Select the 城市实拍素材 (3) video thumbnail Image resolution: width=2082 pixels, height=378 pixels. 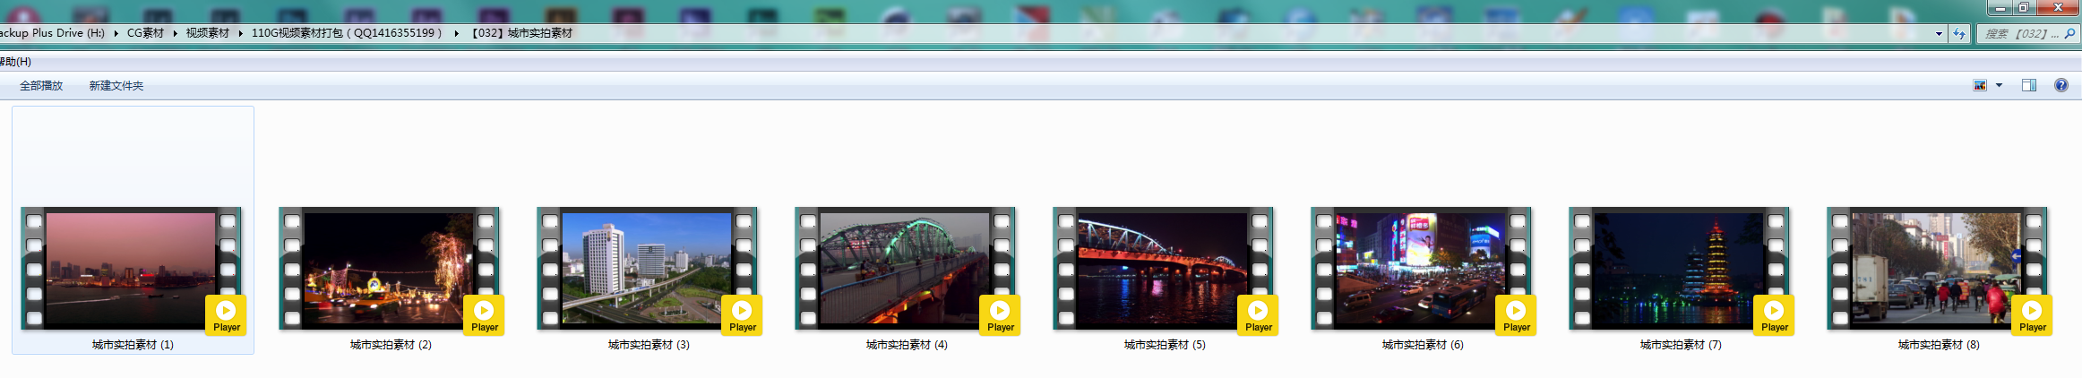(647, 269)
